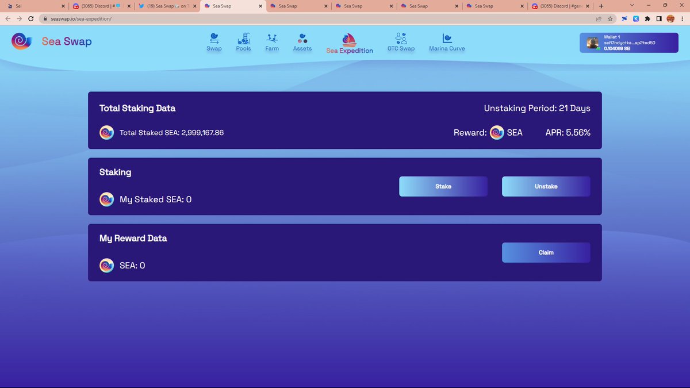Select the Assets navigation icon

click(302, 39)
